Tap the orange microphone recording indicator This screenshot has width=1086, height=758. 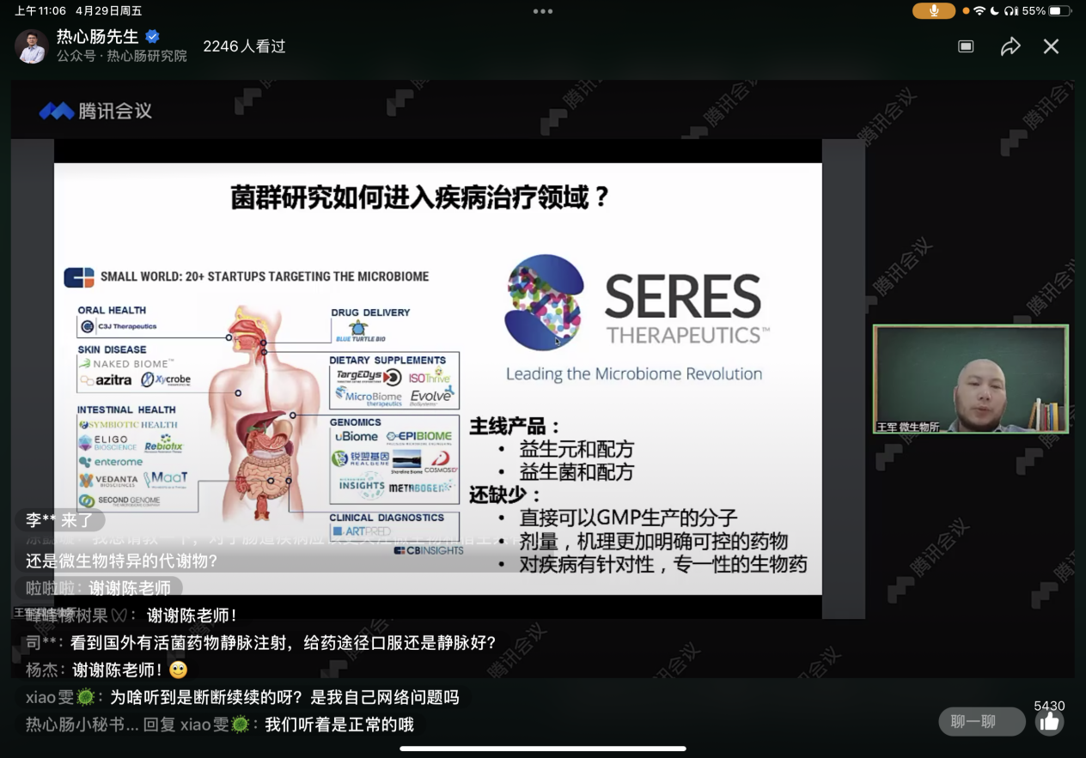click(x=934, y=11)
